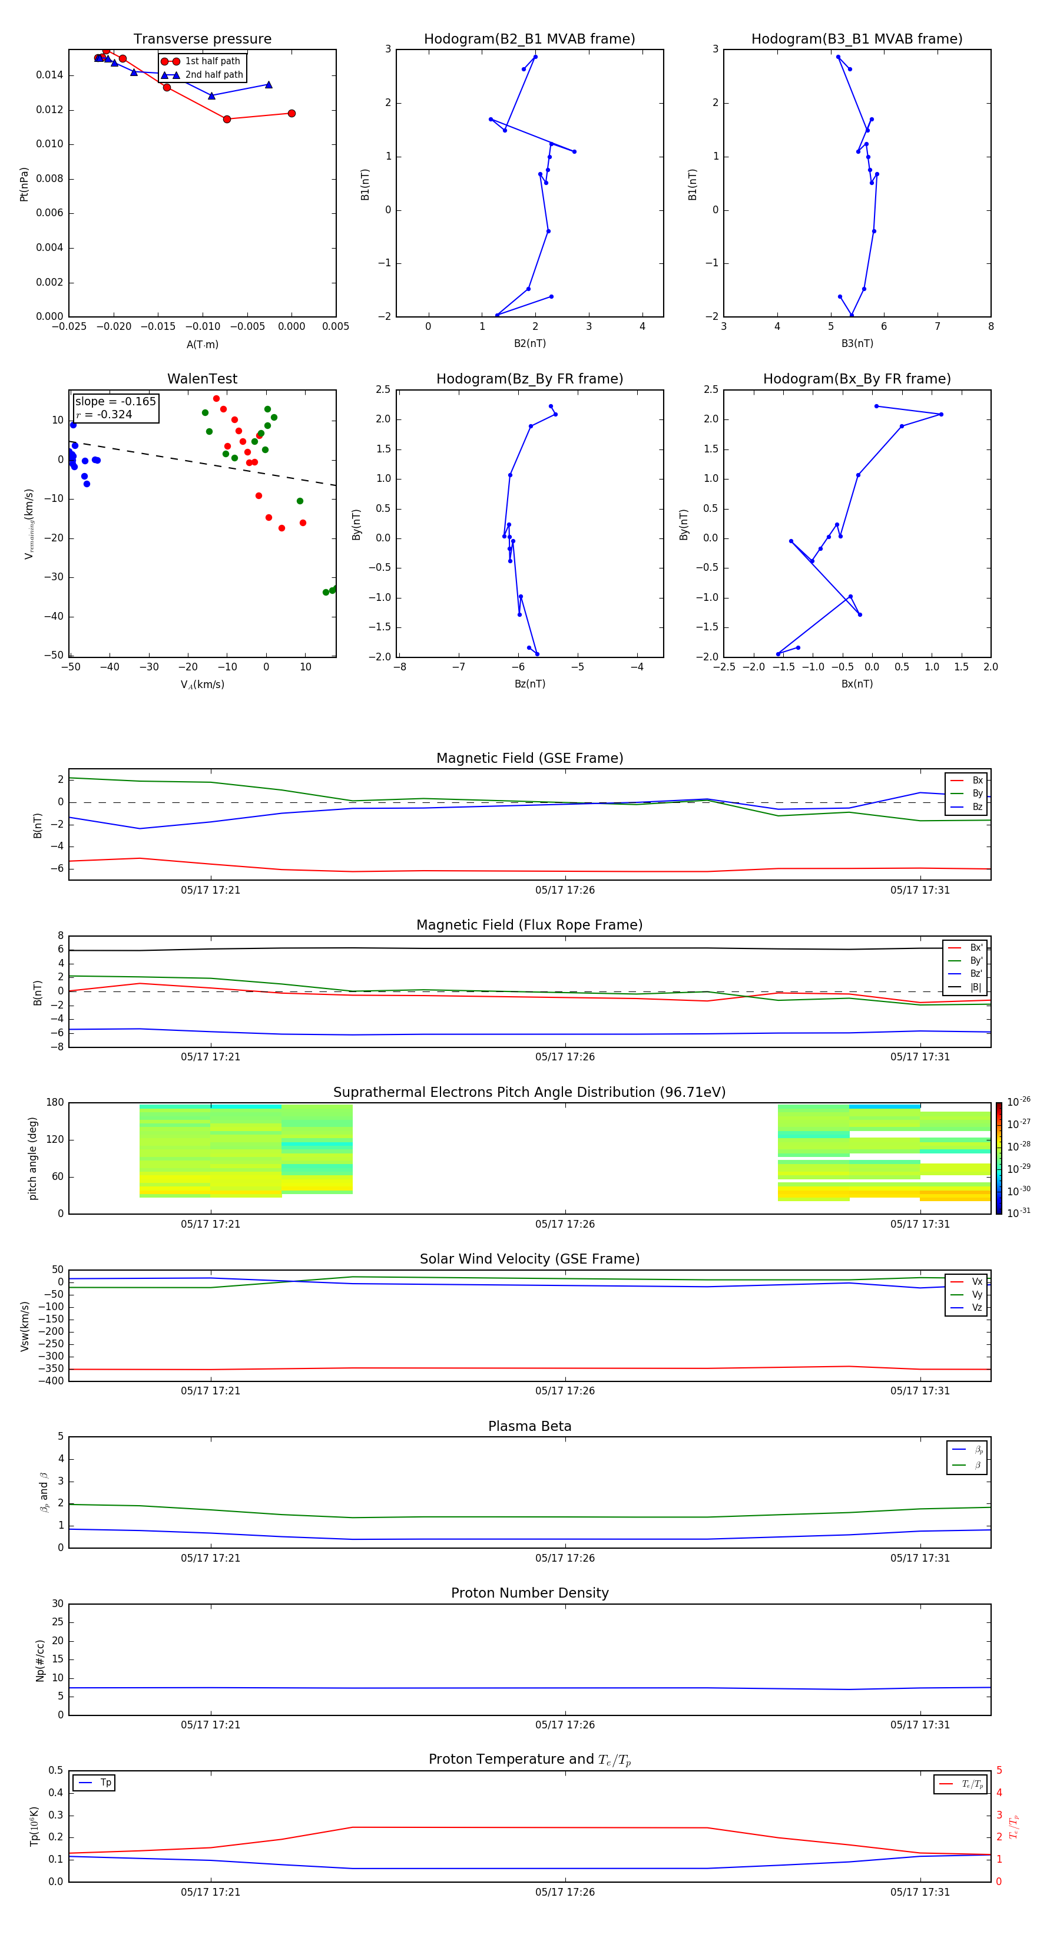Click '|B|' in Flux Rope Frame legend
Image resolution: width=1060 pixels, height=1944 pixels.
[966, 987]
